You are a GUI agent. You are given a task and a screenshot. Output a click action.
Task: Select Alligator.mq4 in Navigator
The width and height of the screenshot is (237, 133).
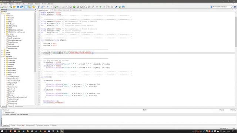click(12, 83)
